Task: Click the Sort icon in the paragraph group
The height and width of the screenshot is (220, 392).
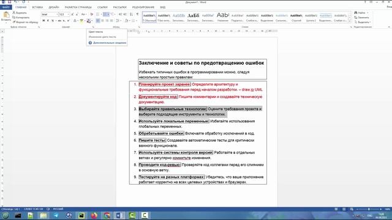Action: pos(131,14)
